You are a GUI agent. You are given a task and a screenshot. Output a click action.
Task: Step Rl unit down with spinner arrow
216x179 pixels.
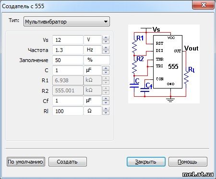pos(106,113)
